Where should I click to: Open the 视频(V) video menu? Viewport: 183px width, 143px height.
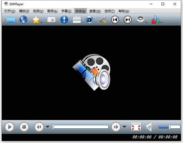point(38,11)
